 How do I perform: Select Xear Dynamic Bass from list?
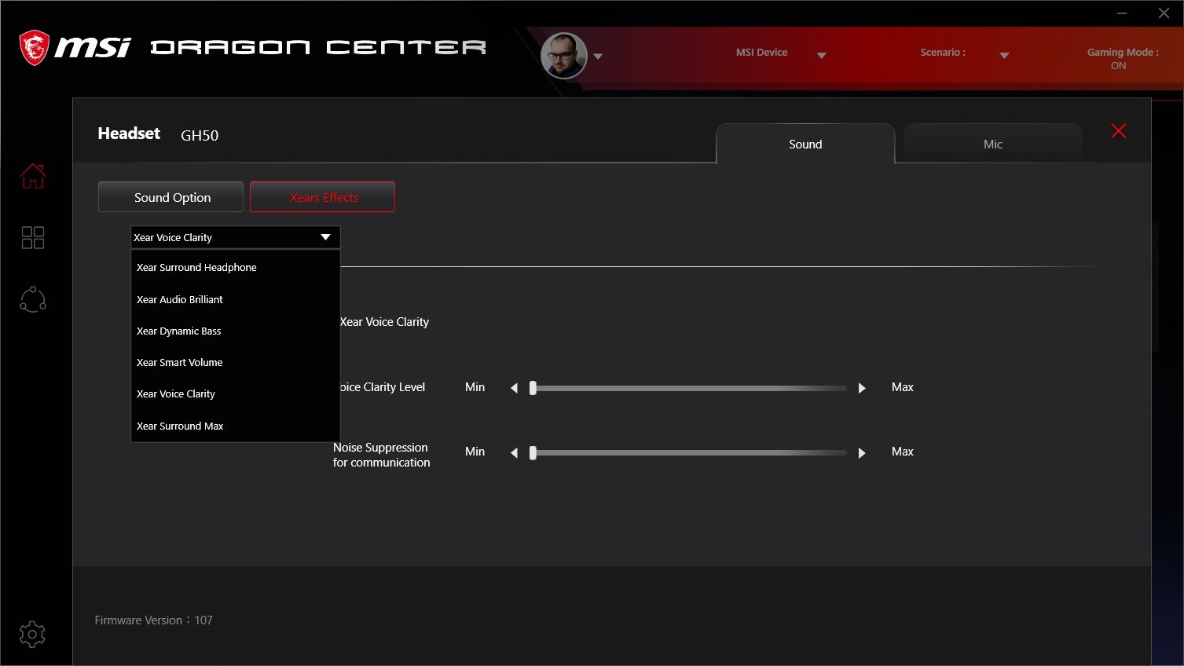235,331
